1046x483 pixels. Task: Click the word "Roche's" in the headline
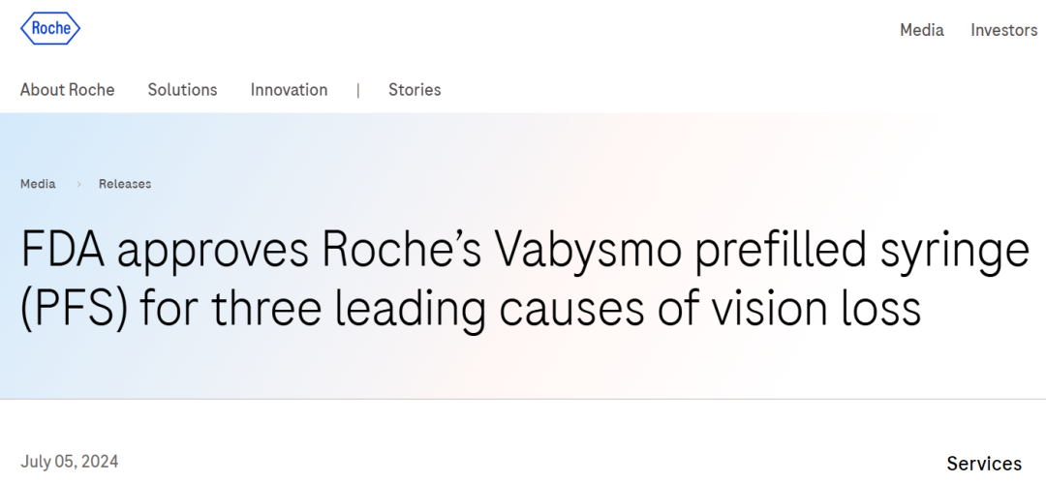[401, 252]
